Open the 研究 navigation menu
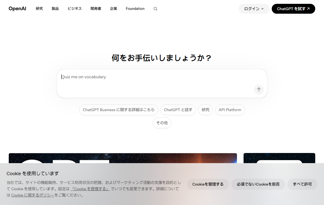Viewport: 324px width, 205px height. pos(39,9)
